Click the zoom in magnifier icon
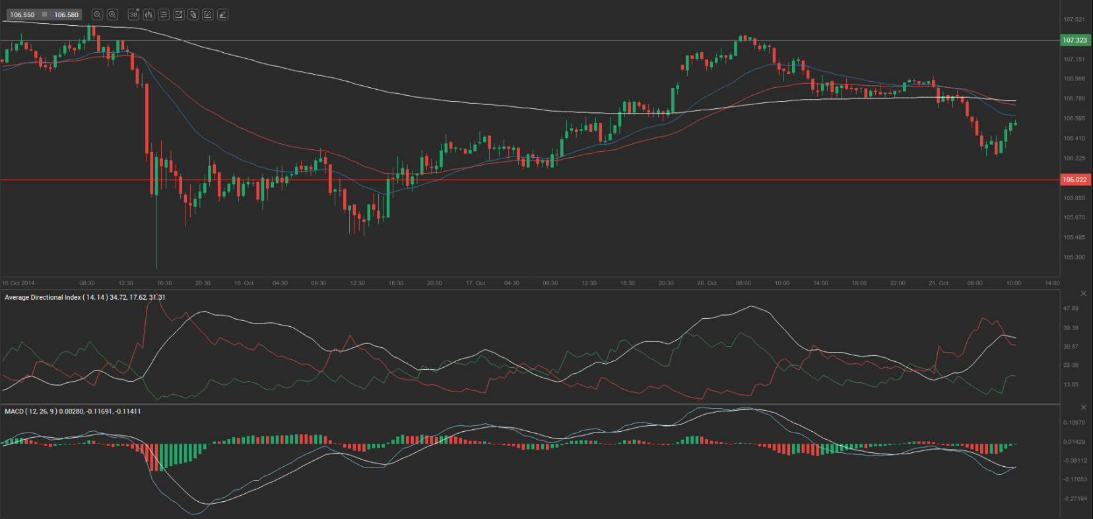The image size is (1093, 519). click(x=112, y=15)
